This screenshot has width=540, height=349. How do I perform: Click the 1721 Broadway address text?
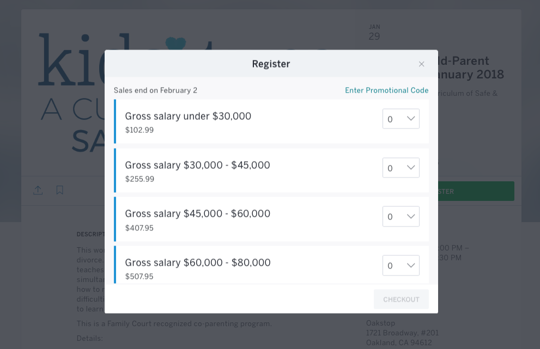coord(402,333)
